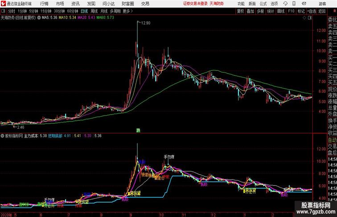Expand main chart indicator dropdown beside 天海防务

point(39,18)
